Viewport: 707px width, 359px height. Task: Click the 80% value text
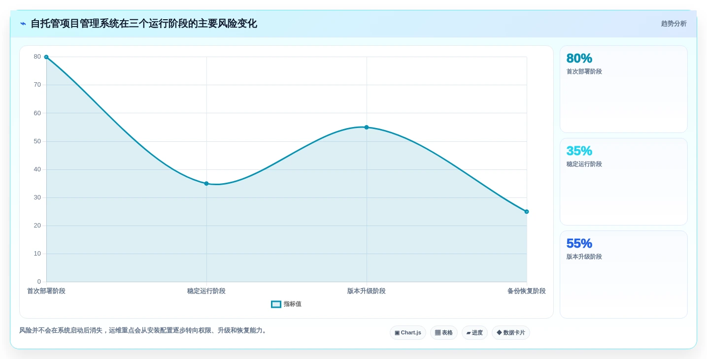[x=579, y=59]
